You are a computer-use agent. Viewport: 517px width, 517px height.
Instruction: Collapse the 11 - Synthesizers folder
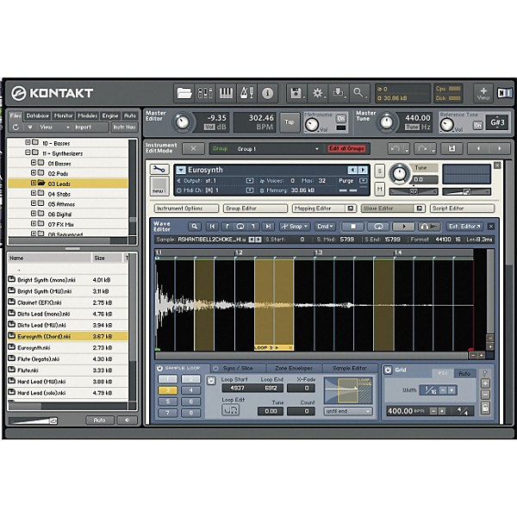[x=28, y=153]
